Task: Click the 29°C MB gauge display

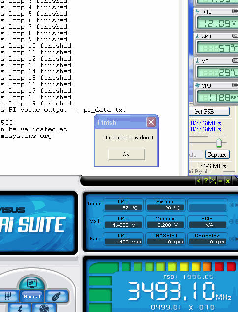Action: 217,72
